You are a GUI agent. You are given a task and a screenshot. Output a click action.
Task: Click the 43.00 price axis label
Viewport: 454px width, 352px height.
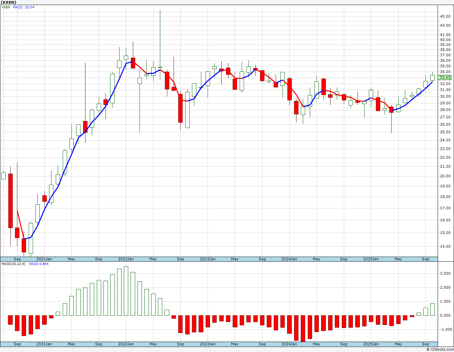click(x=445, y=25)
